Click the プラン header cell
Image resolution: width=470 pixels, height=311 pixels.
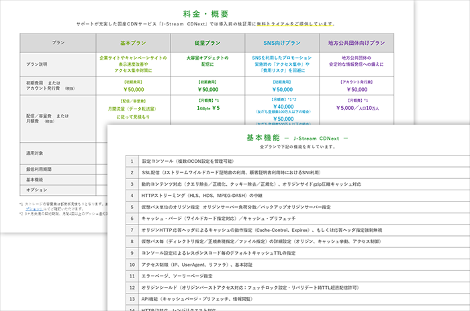58,43
